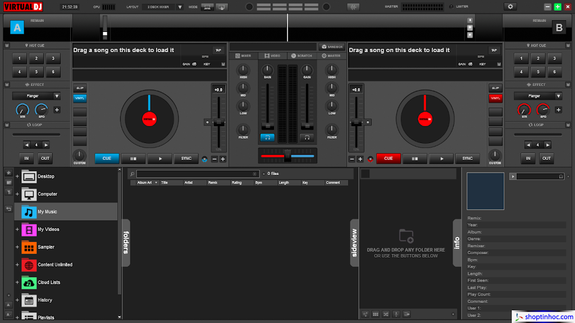Viewport: 575px width, 323px height.
Task: Click loop IN button on deck A
Action: click(x=26, y=159)
